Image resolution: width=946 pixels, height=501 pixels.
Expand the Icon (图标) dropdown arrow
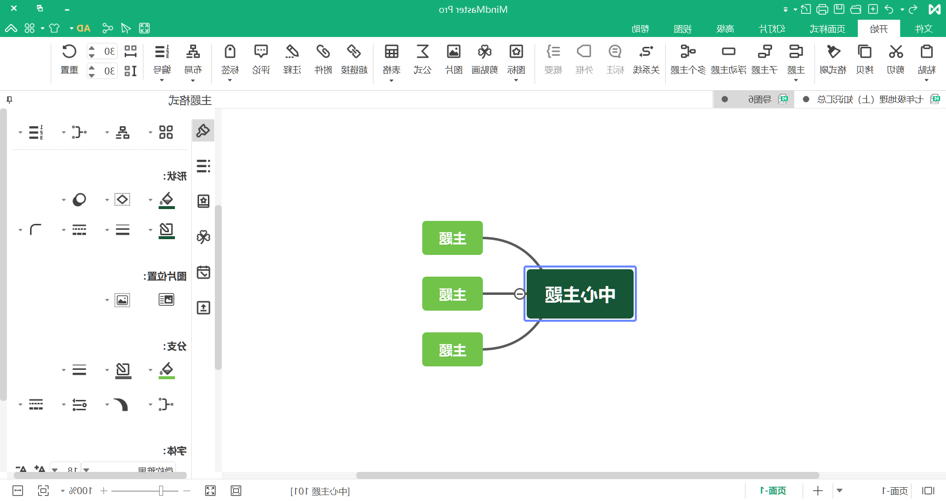click(x=516, y=80)
